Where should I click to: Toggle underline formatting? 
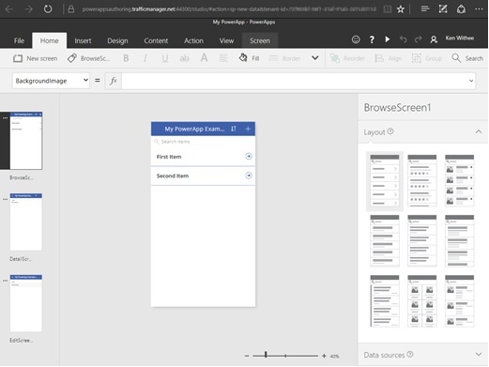(164, 58)
